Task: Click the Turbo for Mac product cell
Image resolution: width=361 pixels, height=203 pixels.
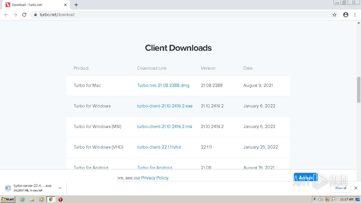Action: click(x=87, y=85)
